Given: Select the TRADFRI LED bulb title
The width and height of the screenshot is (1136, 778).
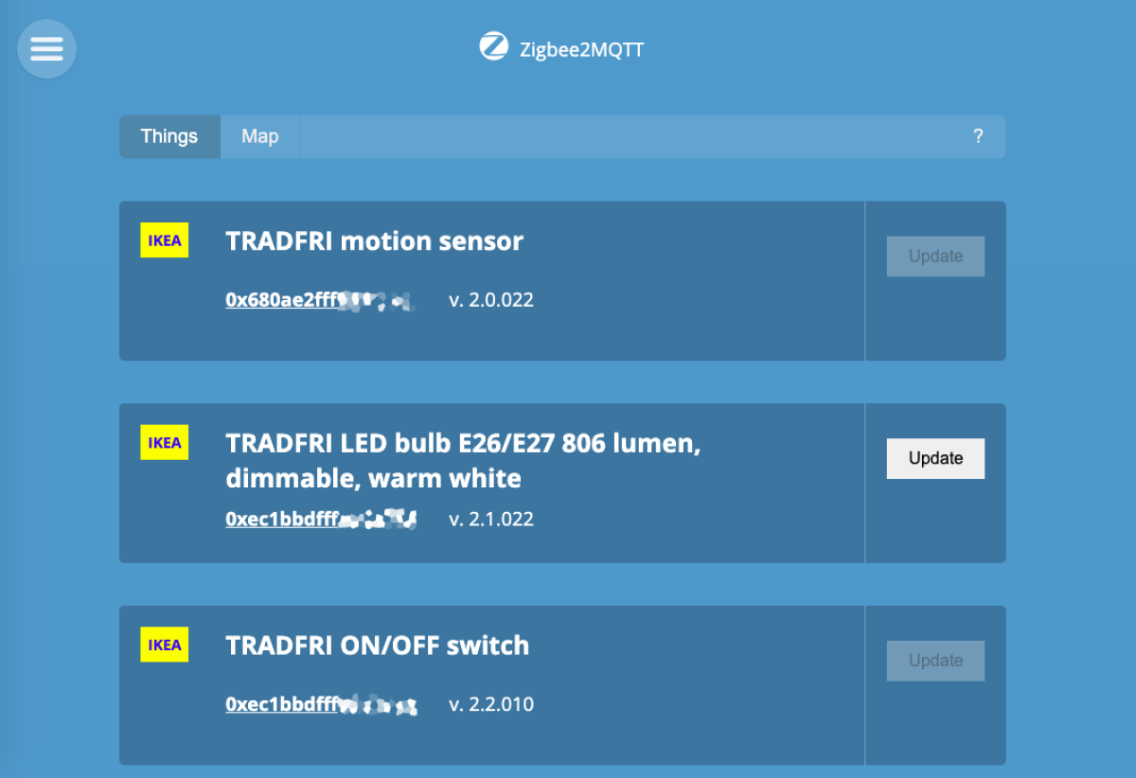Looking at the screenshot, I should pyautogui.click(x=463, y=460).
